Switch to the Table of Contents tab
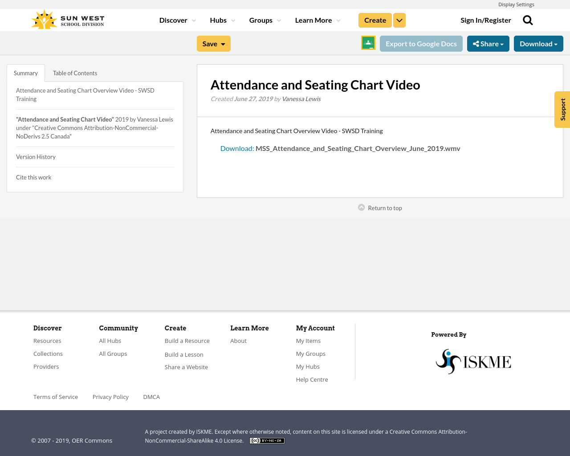570x456 pixels. tap(75, 73)
